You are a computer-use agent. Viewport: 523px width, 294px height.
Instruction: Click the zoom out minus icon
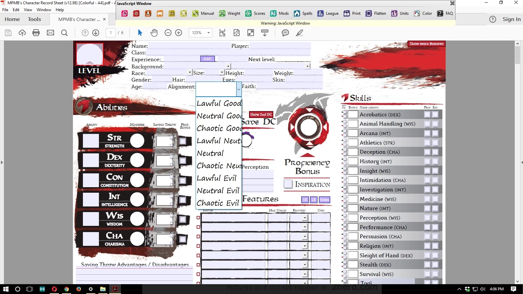click(168, 33)
